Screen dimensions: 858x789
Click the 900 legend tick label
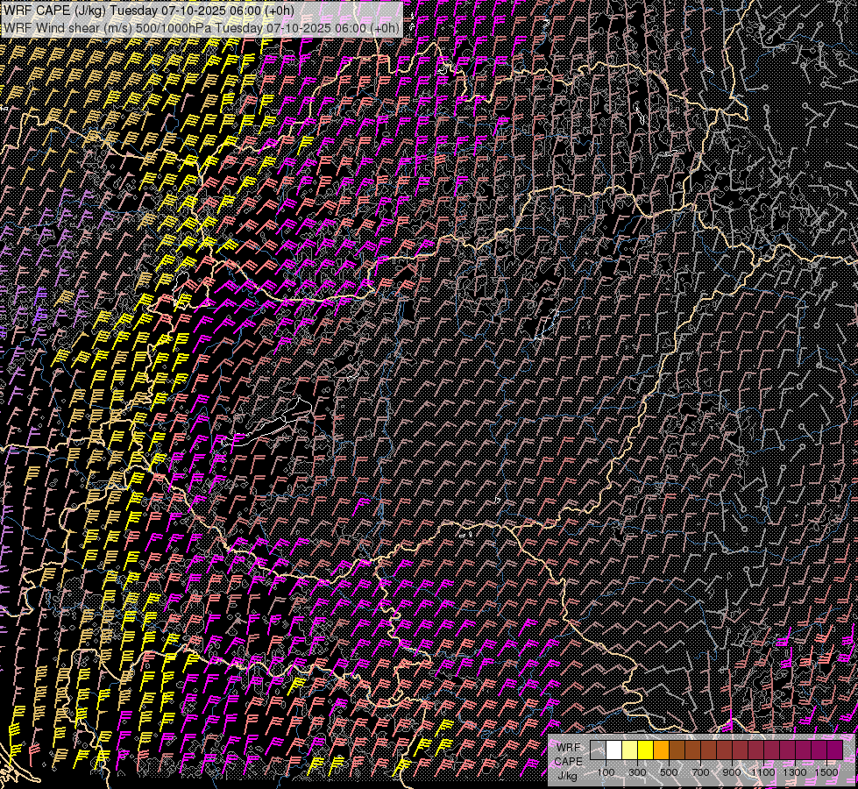pyautogui.click(x=732, y=771)
